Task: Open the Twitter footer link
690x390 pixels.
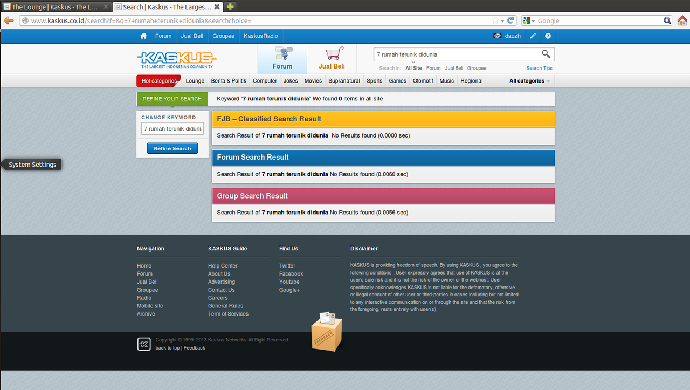Action: (287, 266)
